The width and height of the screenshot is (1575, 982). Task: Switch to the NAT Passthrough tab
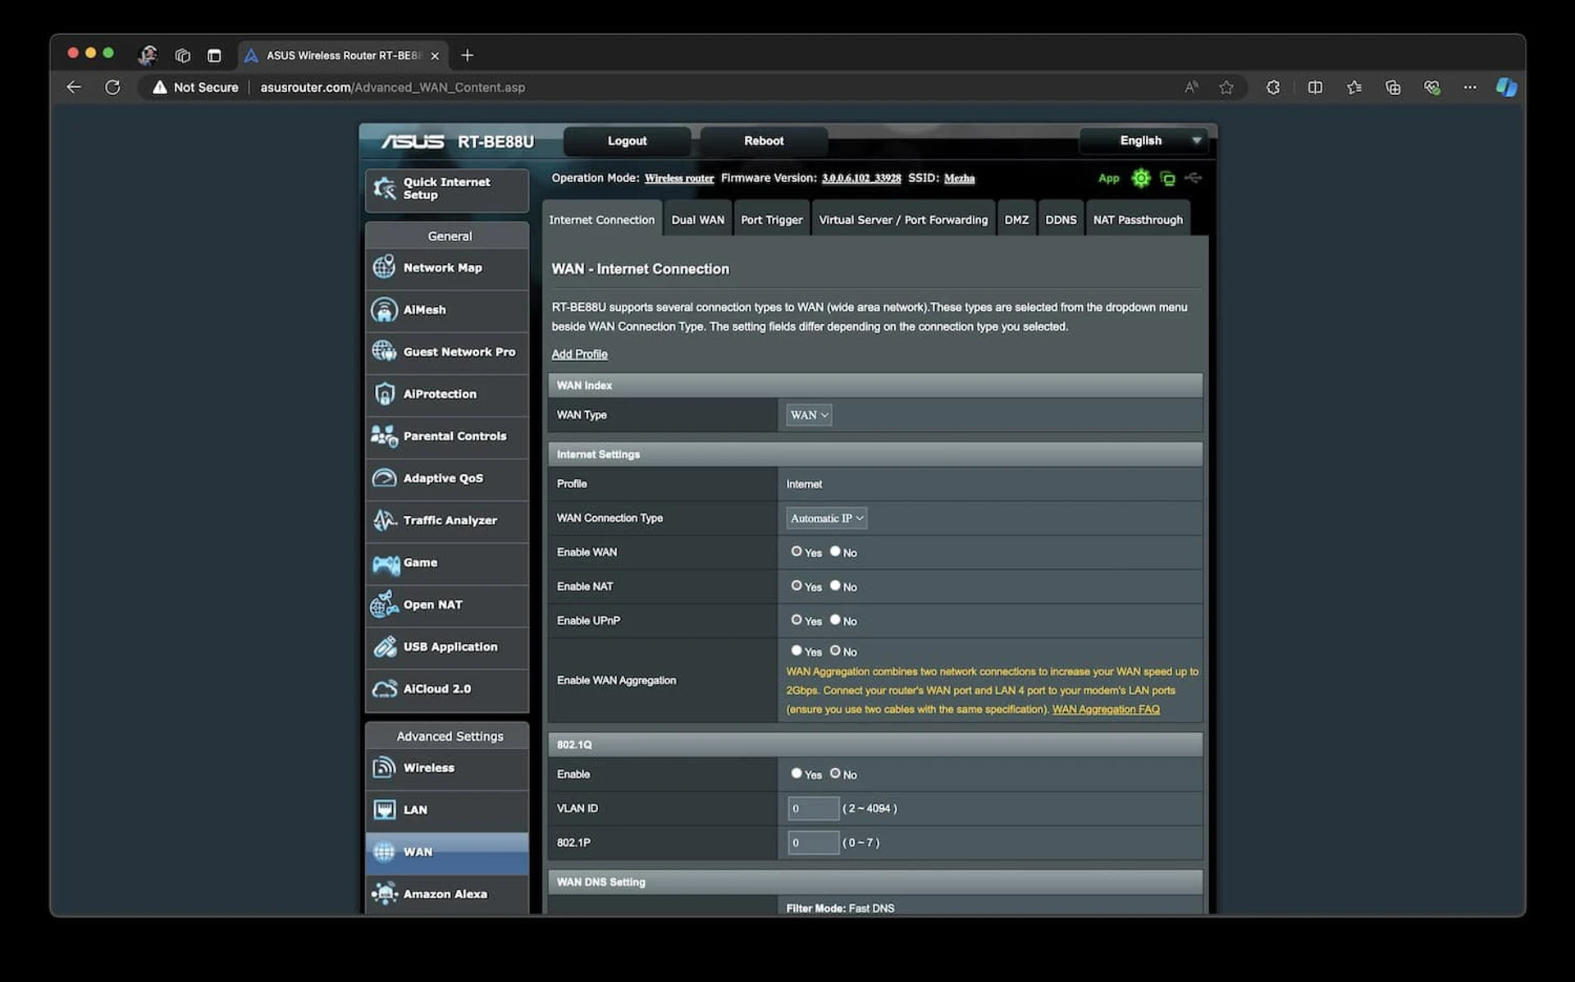click(x=1138, y=219)
